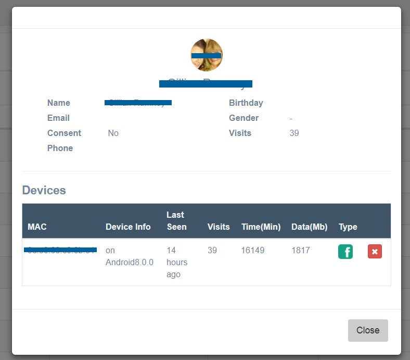The width and height of the screenshot is (410, 360).
Task: Delete the device with the red X button
Action: pos(375,252)
